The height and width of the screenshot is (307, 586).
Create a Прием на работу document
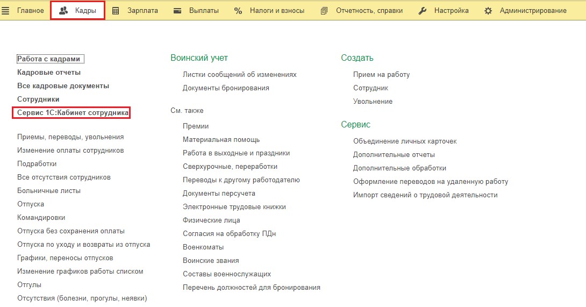(382, 75)
